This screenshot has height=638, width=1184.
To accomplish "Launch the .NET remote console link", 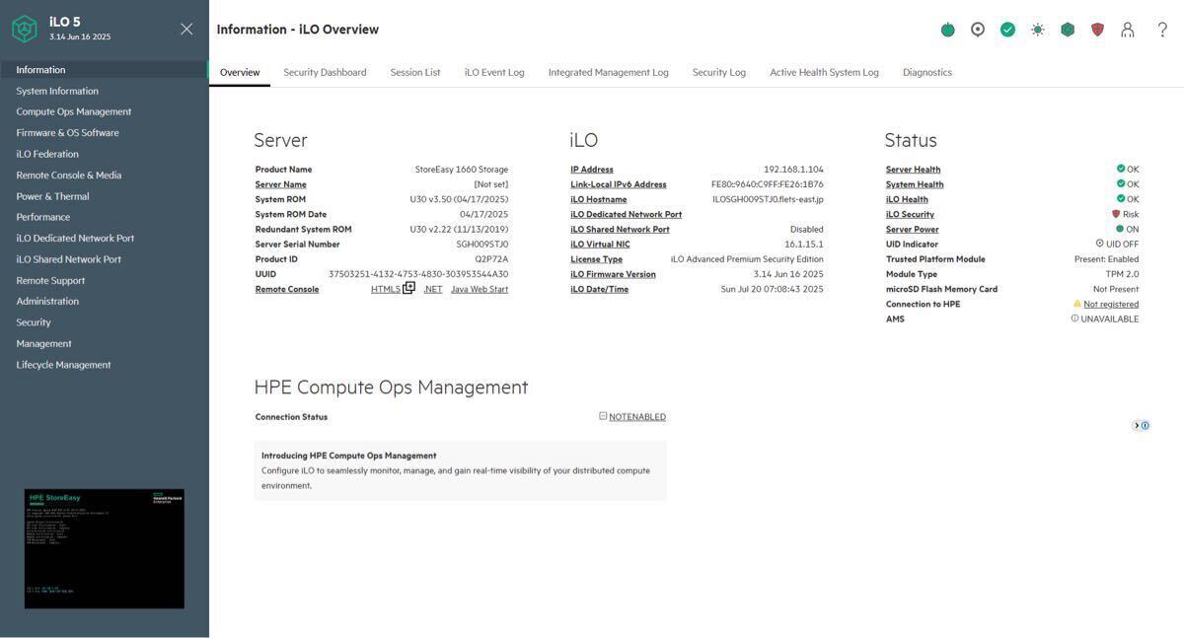I will tap(433, 289).
